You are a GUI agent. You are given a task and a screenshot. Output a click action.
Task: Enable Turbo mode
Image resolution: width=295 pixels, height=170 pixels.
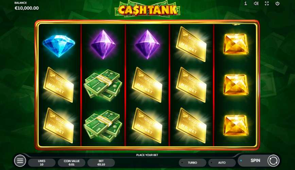(x=192, y=163)
